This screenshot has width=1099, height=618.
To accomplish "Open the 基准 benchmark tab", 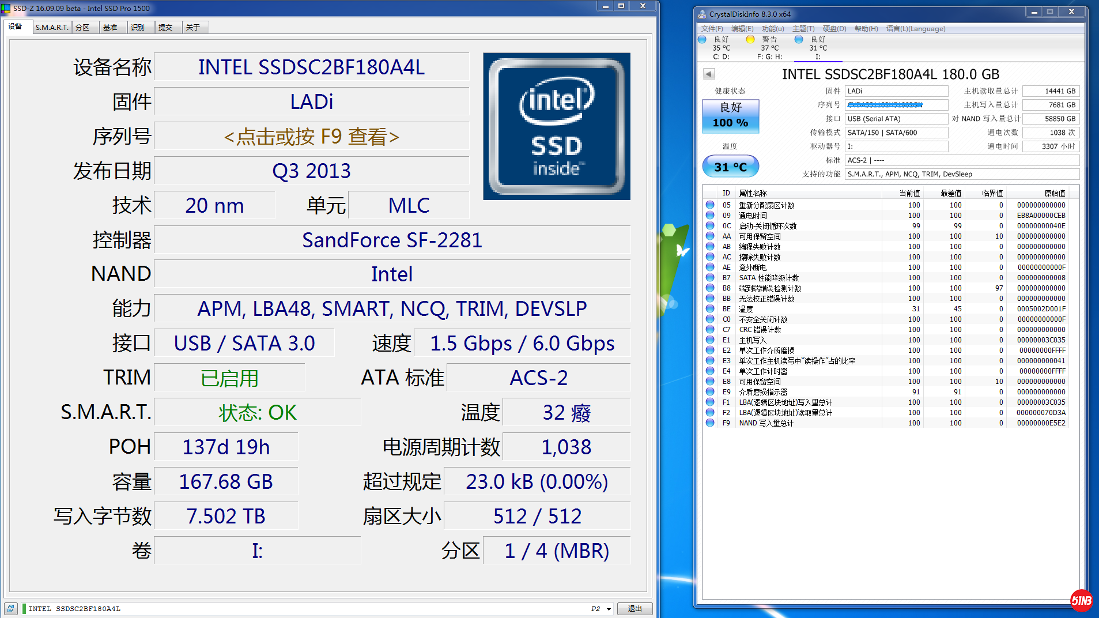I will 110,27.
